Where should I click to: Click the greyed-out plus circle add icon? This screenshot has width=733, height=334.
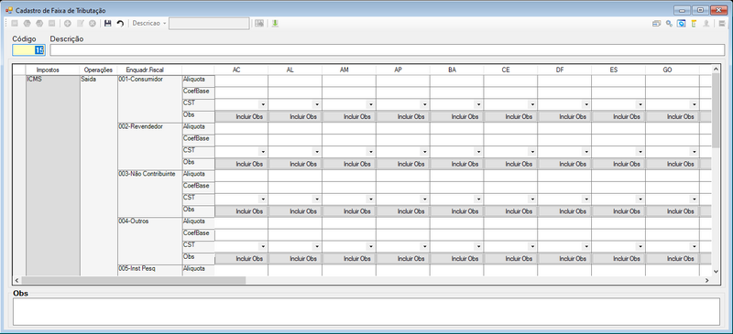68,24
